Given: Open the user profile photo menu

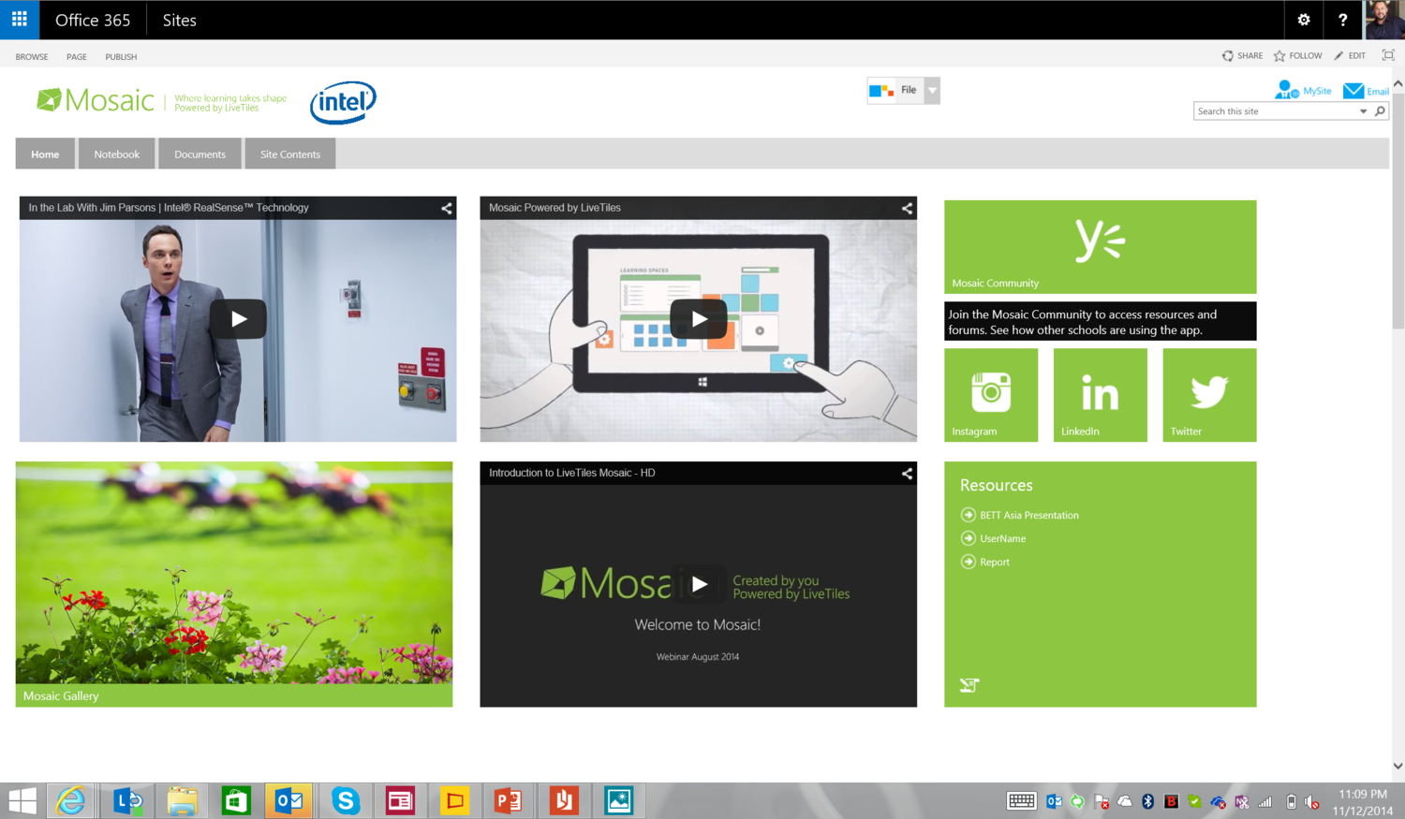Looking at the screenshot, I should click(x=1384, y=20).
